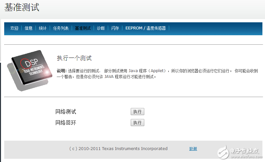Click the 基准测试 page title
The width and height of the screenshot is (265, 162).
click(22, 7)
